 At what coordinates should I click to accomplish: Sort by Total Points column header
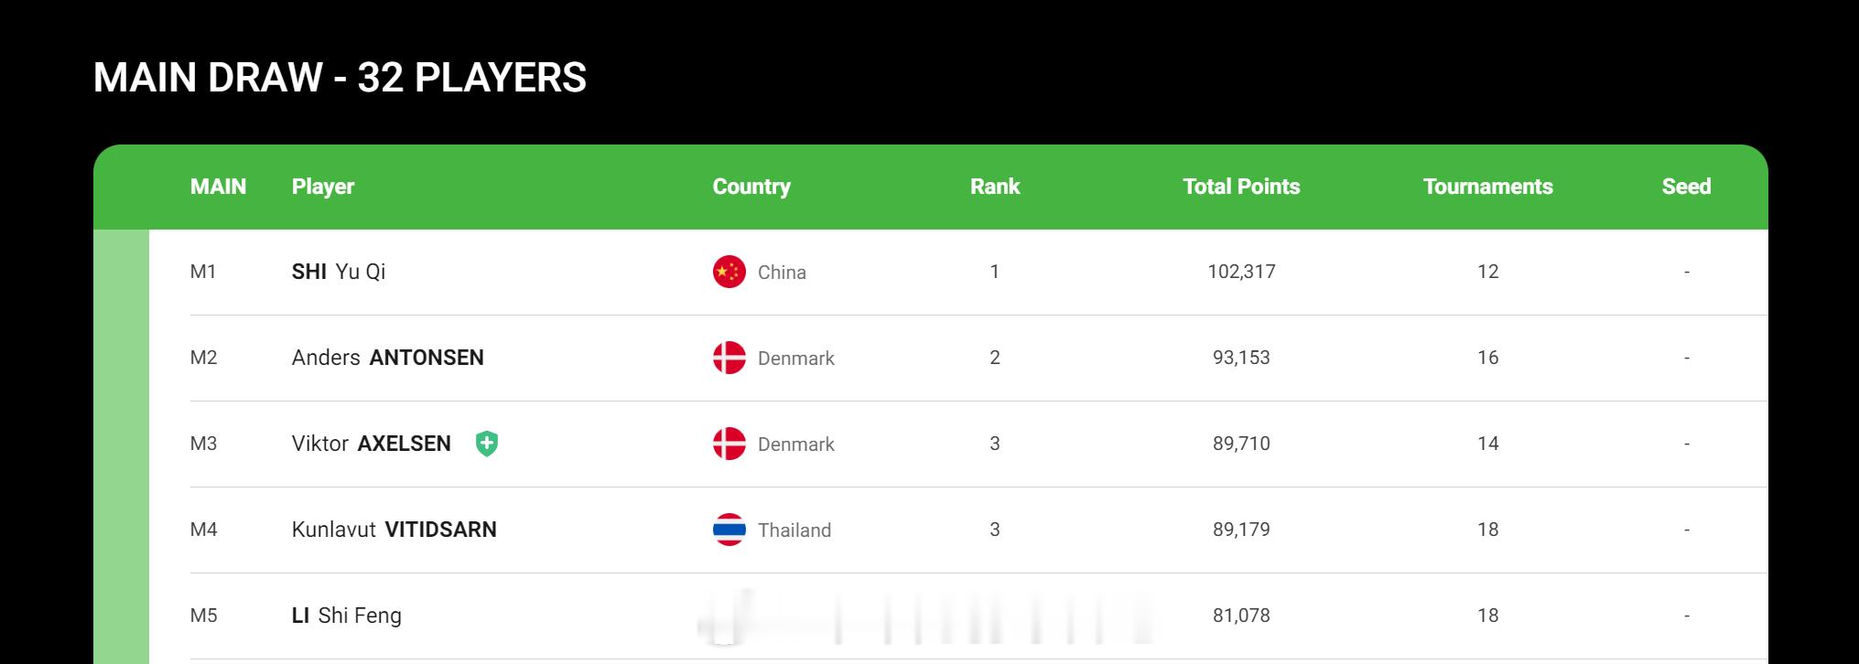(x=1241, y=187)
